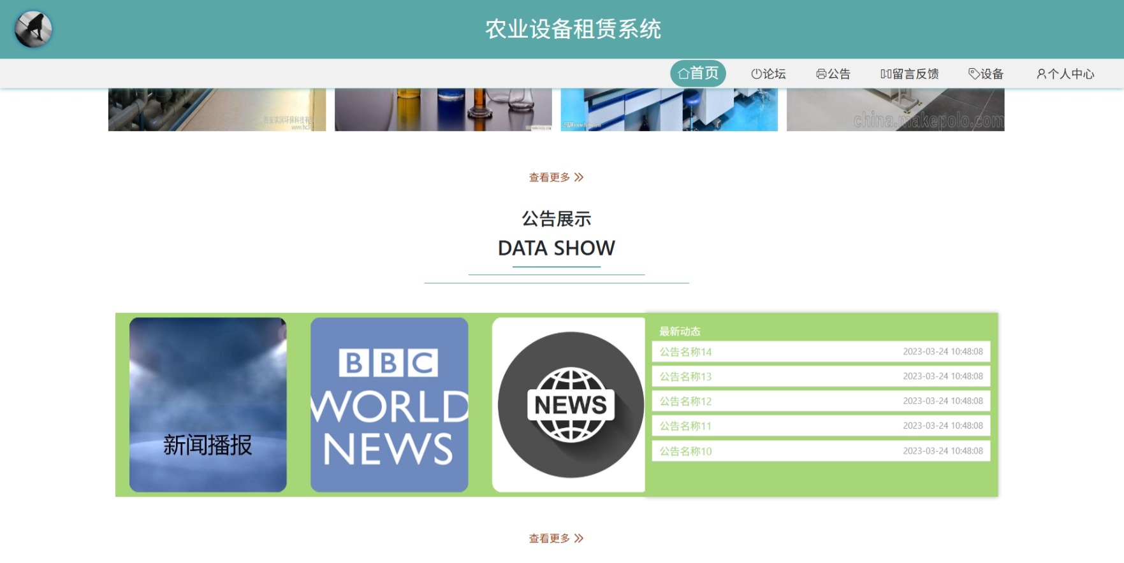
Task: Click the 查看更多 link below the announcements
Action: click(556, 538)
